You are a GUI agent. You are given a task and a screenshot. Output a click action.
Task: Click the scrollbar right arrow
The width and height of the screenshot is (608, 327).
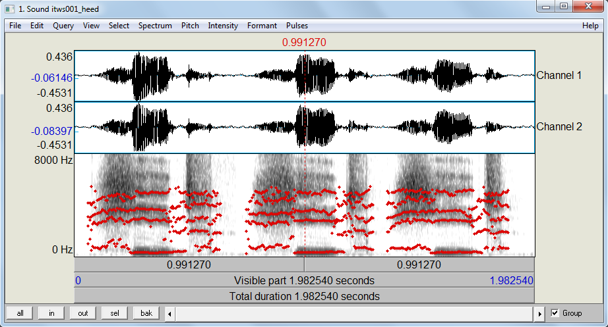coord(539,314)
